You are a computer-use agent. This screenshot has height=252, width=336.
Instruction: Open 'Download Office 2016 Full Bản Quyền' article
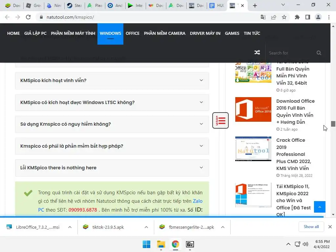click(x=296, y=112)
